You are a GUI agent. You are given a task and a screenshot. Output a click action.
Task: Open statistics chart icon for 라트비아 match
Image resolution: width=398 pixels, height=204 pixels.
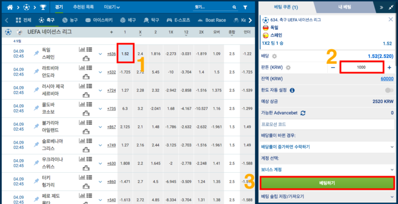(82, 68)
